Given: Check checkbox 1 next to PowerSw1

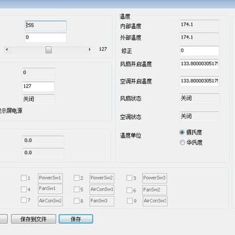Looking at the screenshot, I should pyautogui.click(x=23, y=178).
